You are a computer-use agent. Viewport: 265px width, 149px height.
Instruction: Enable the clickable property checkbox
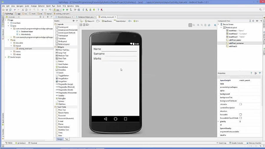pyautogui.click(x=240, y=104)
